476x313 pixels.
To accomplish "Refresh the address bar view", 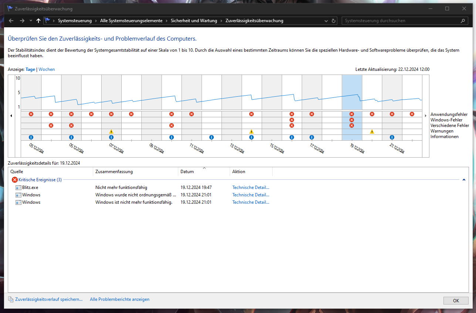I will click(334, 21).
